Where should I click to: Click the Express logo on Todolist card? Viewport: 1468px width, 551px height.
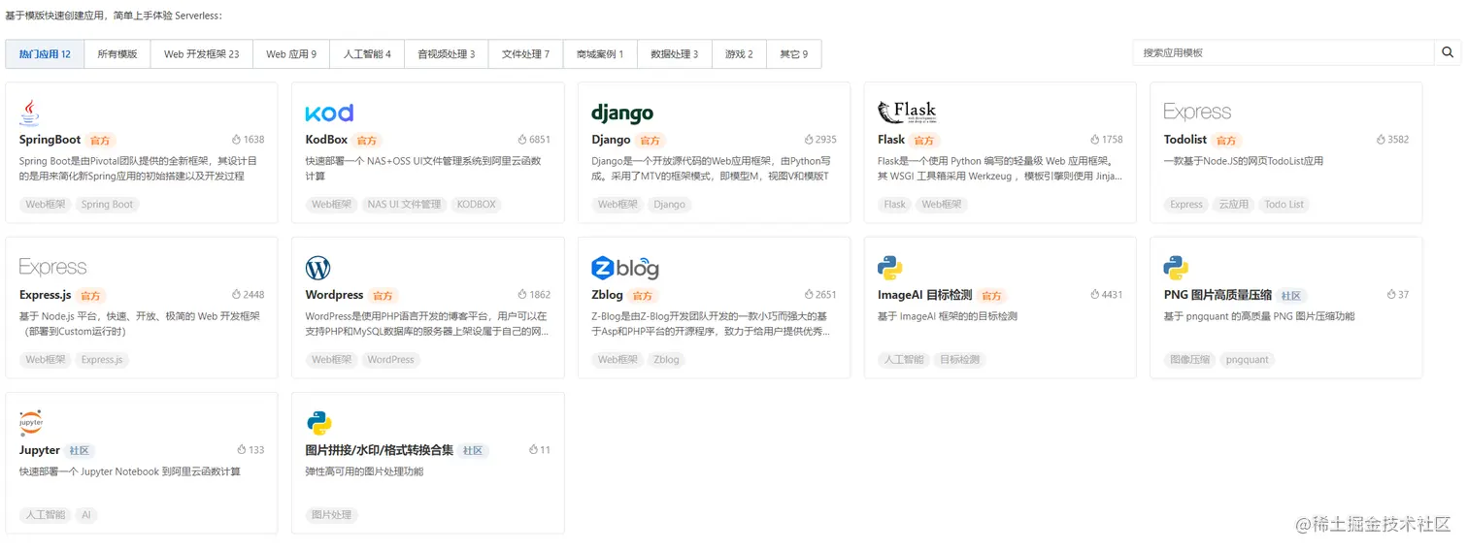[1197, 113]
